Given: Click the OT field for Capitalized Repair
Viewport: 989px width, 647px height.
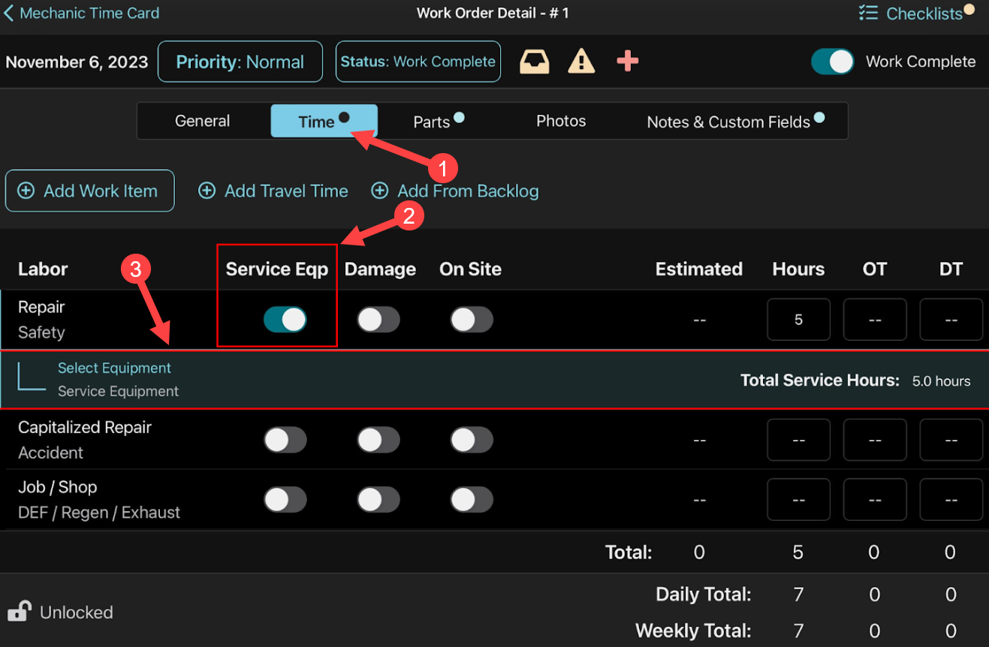Looking at the screenshot, I should [x=874, y=440].
